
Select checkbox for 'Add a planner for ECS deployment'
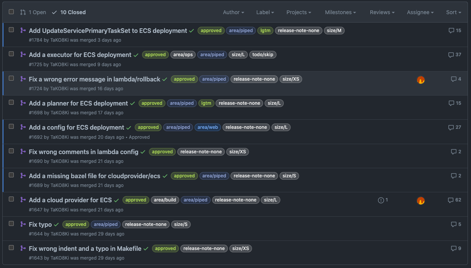[x=11, y=102]
